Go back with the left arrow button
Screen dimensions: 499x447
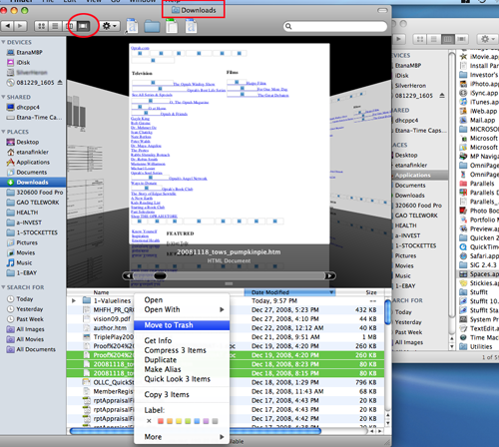click(7, 26)
